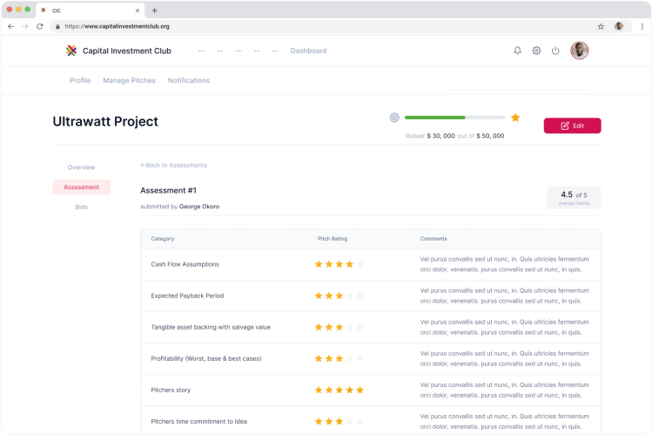Click the notification bell icon
The image size is (652, 435).
coord(518,51)
